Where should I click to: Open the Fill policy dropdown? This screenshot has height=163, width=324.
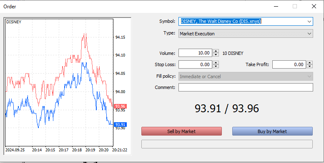246,77
